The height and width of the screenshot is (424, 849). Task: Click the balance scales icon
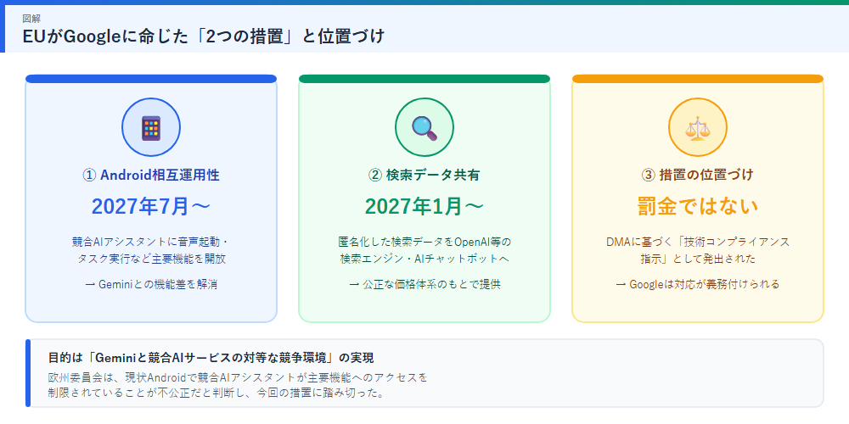(x=697, y=128)
